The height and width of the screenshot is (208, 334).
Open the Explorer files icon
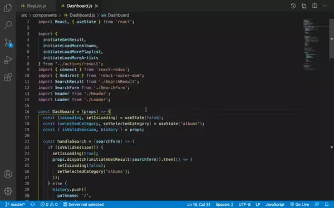8,8
